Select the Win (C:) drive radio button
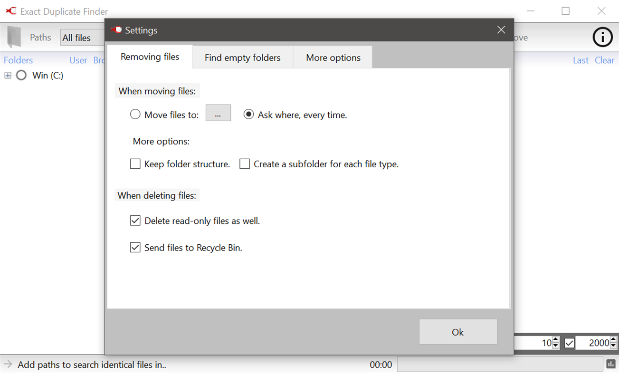Image resolution: width=619 pixels, height=374 pixels. (x=21, y=76)
